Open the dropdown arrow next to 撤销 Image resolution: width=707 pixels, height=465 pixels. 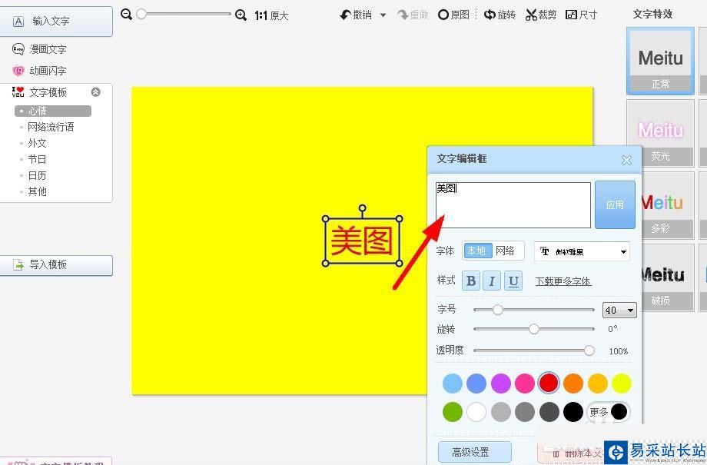(x=383, y=15)
